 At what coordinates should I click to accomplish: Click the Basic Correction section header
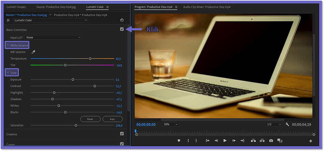pos(16,30)
